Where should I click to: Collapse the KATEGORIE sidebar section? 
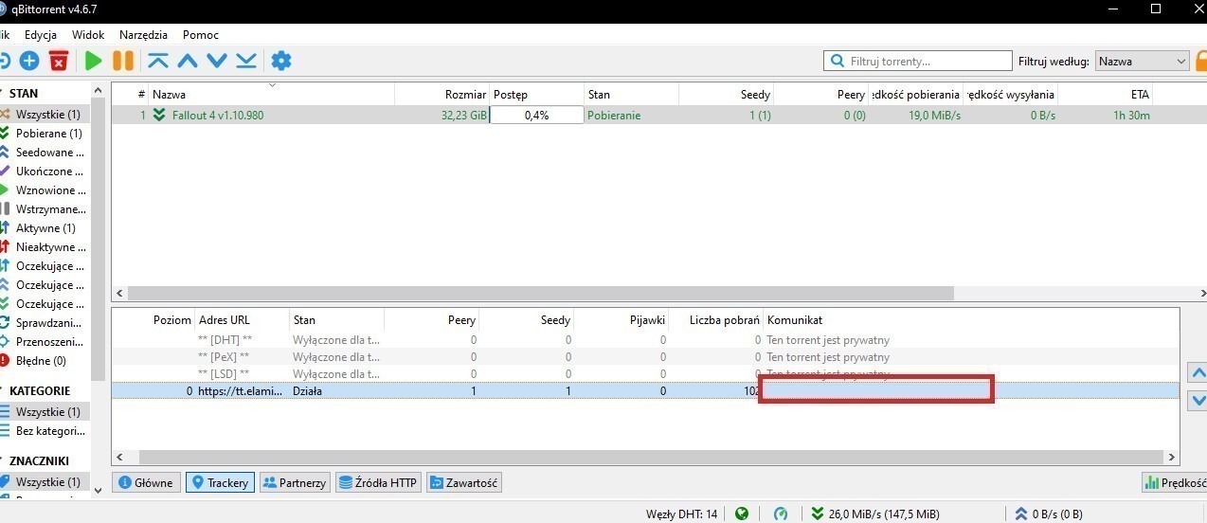tap(3, 390)
